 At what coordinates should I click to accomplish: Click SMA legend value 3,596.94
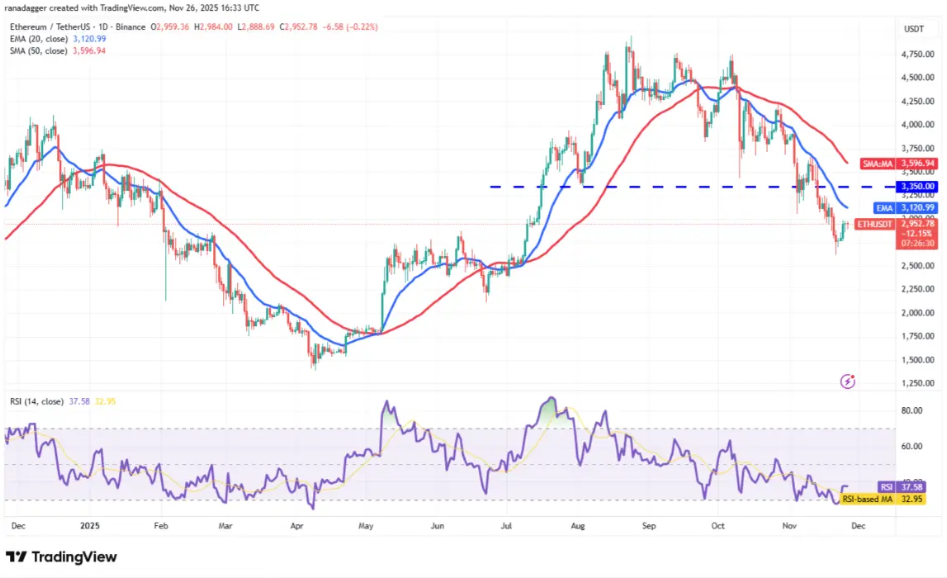click(89, 50)
